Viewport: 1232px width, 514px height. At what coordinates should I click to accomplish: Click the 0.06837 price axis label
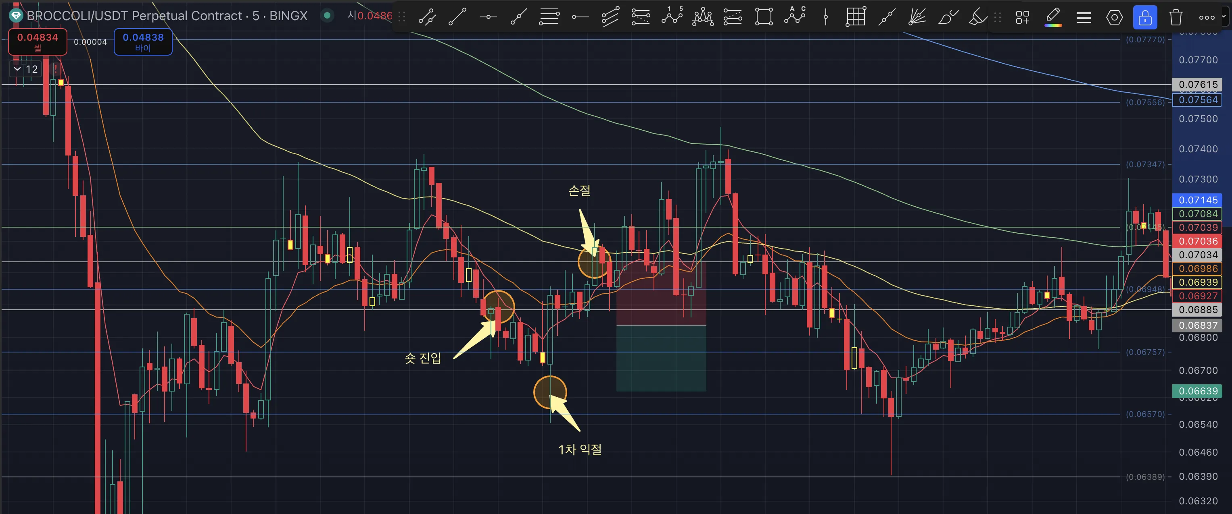(1197, 325)
